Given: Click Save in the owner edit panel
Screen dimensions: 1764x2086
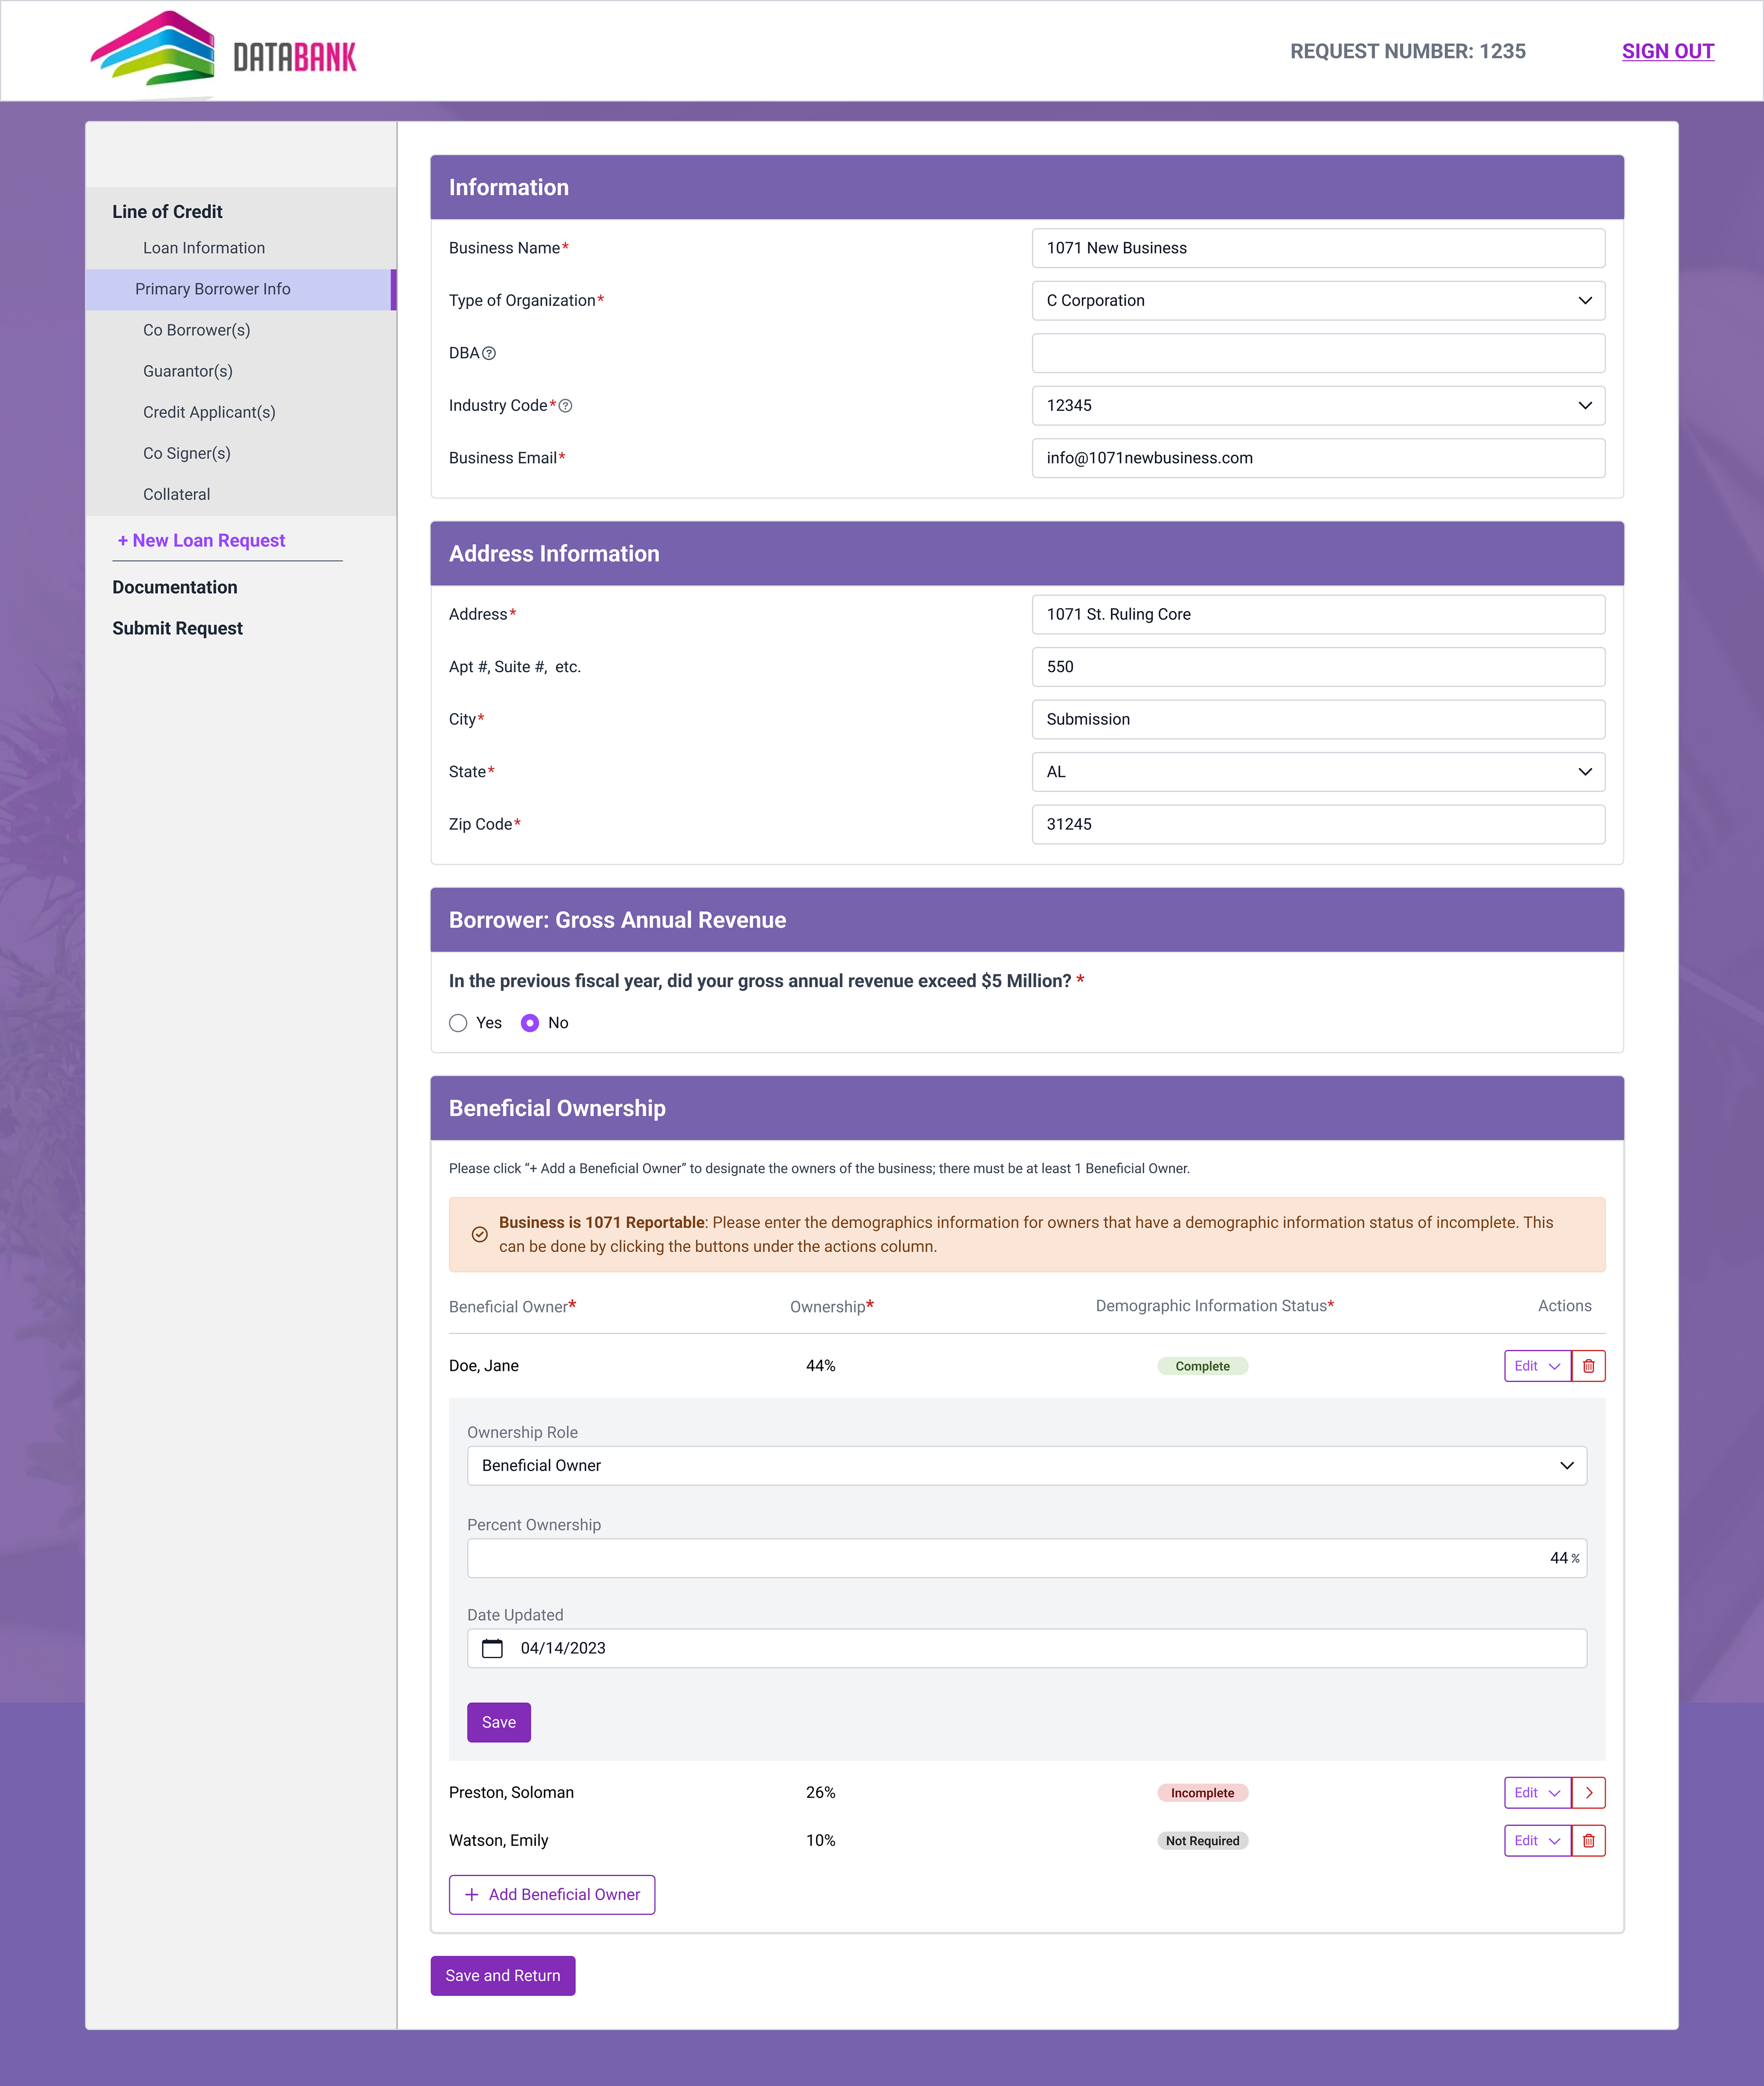Looking at the screenshot, I should (498, 1722).
